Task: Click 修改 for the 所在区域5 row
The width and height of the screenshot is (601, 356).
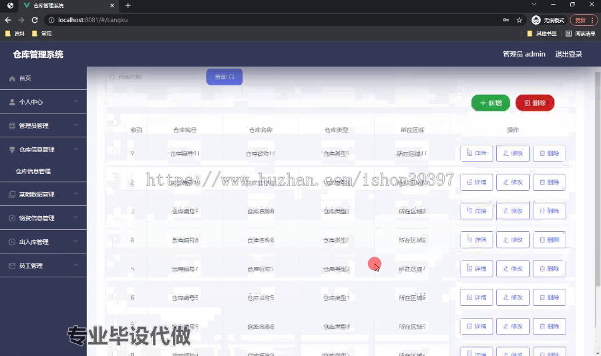Action: 513,327
